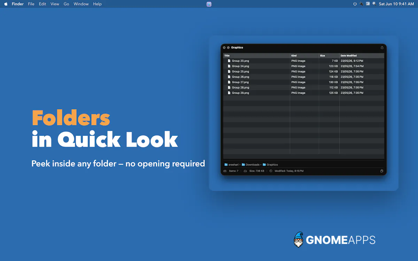The image size is (418, 261).
Task: Click the 124 KB size value
Action: pos(333,71)
